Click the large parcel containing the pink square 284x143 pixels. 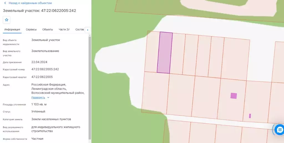pyautogui.click(x=232, y=99)
